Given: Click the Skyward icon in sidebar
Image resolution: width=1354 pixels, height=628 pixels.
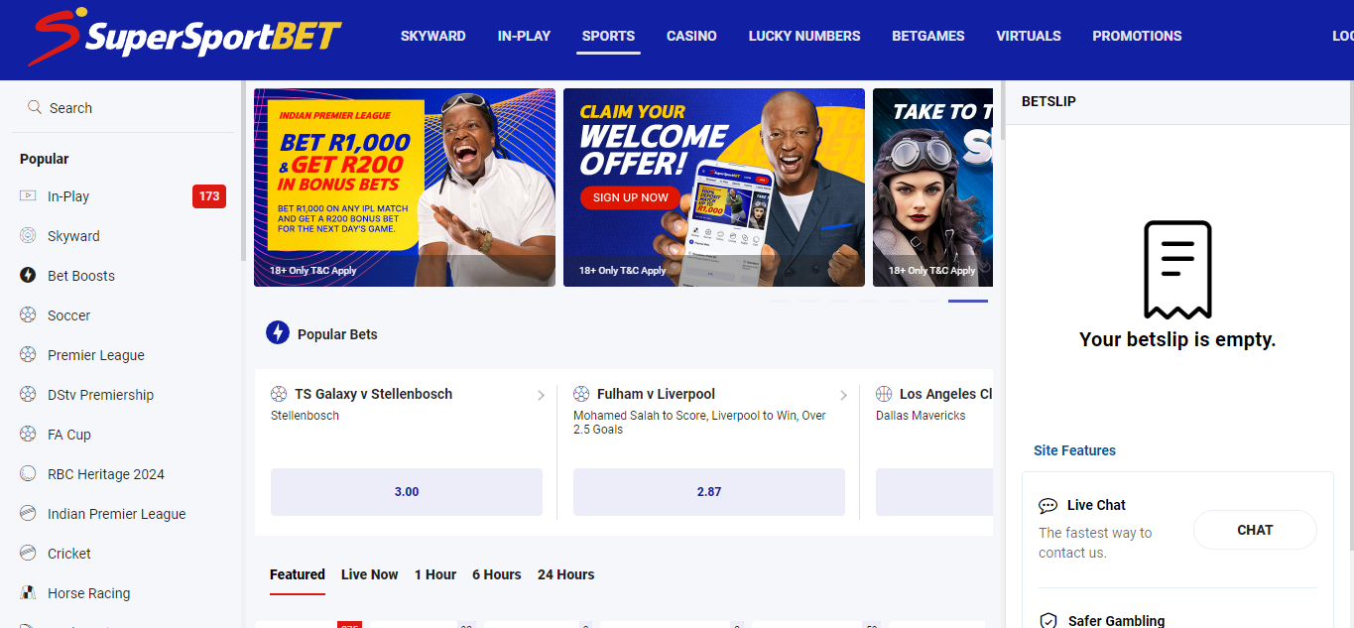Looking at the screenshot, I should pos(28,236).
